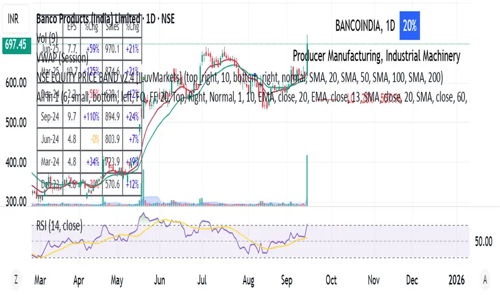Click the 600.00 price axis label
The image size is (500, 295).
click(16, 83)
